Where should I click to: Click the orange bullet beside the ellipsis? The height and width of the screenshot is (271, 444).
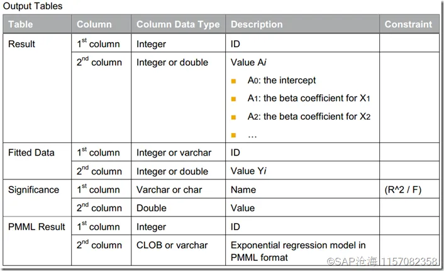click(234, 135)
